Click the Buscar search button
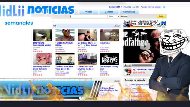Viewport: 190px width, 107px height. (x=124, y=16)
